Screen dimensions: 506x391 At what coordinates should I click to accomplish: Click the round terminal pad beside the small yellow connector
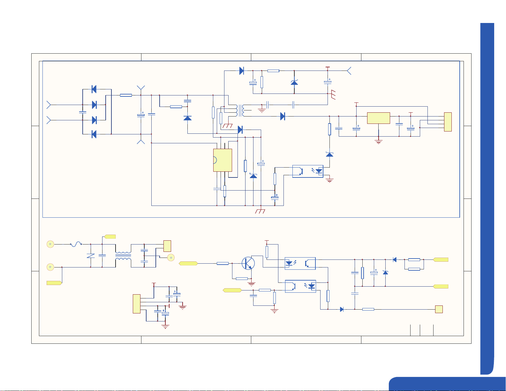pyautogui.click(x=171, y=257)
